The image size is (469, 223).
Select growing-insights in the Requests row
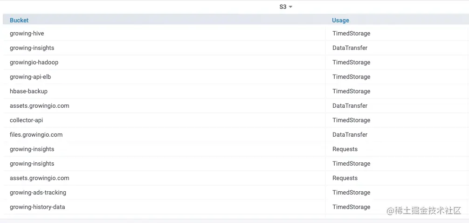point(32,149)
